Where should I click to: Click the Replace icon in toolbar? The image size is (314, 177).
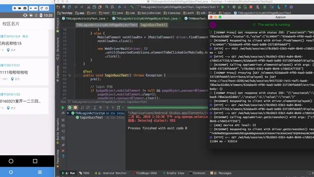[112, 7]
